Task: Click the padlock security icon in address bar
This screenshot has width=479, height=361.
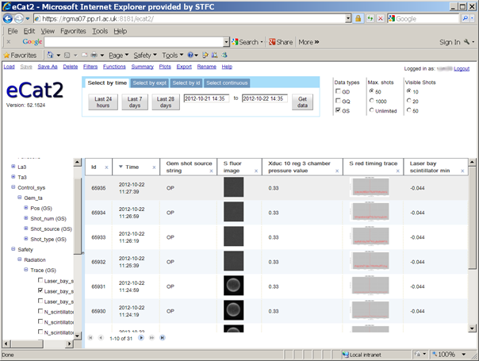Action: [358, 19]
